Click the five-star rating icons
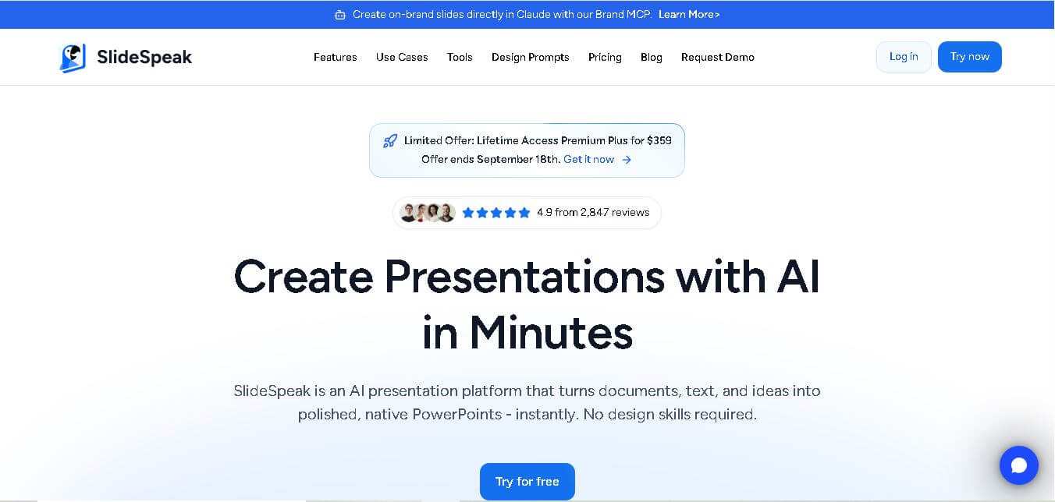 [x=496, y=212]
